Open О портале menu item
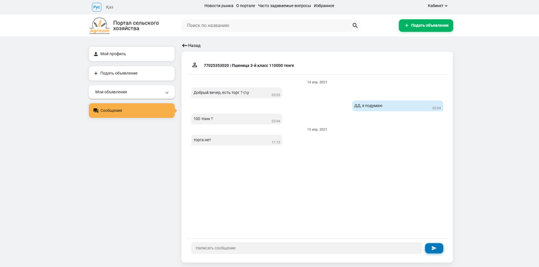This screenshot has width=539, height=267. click(246, 6)
